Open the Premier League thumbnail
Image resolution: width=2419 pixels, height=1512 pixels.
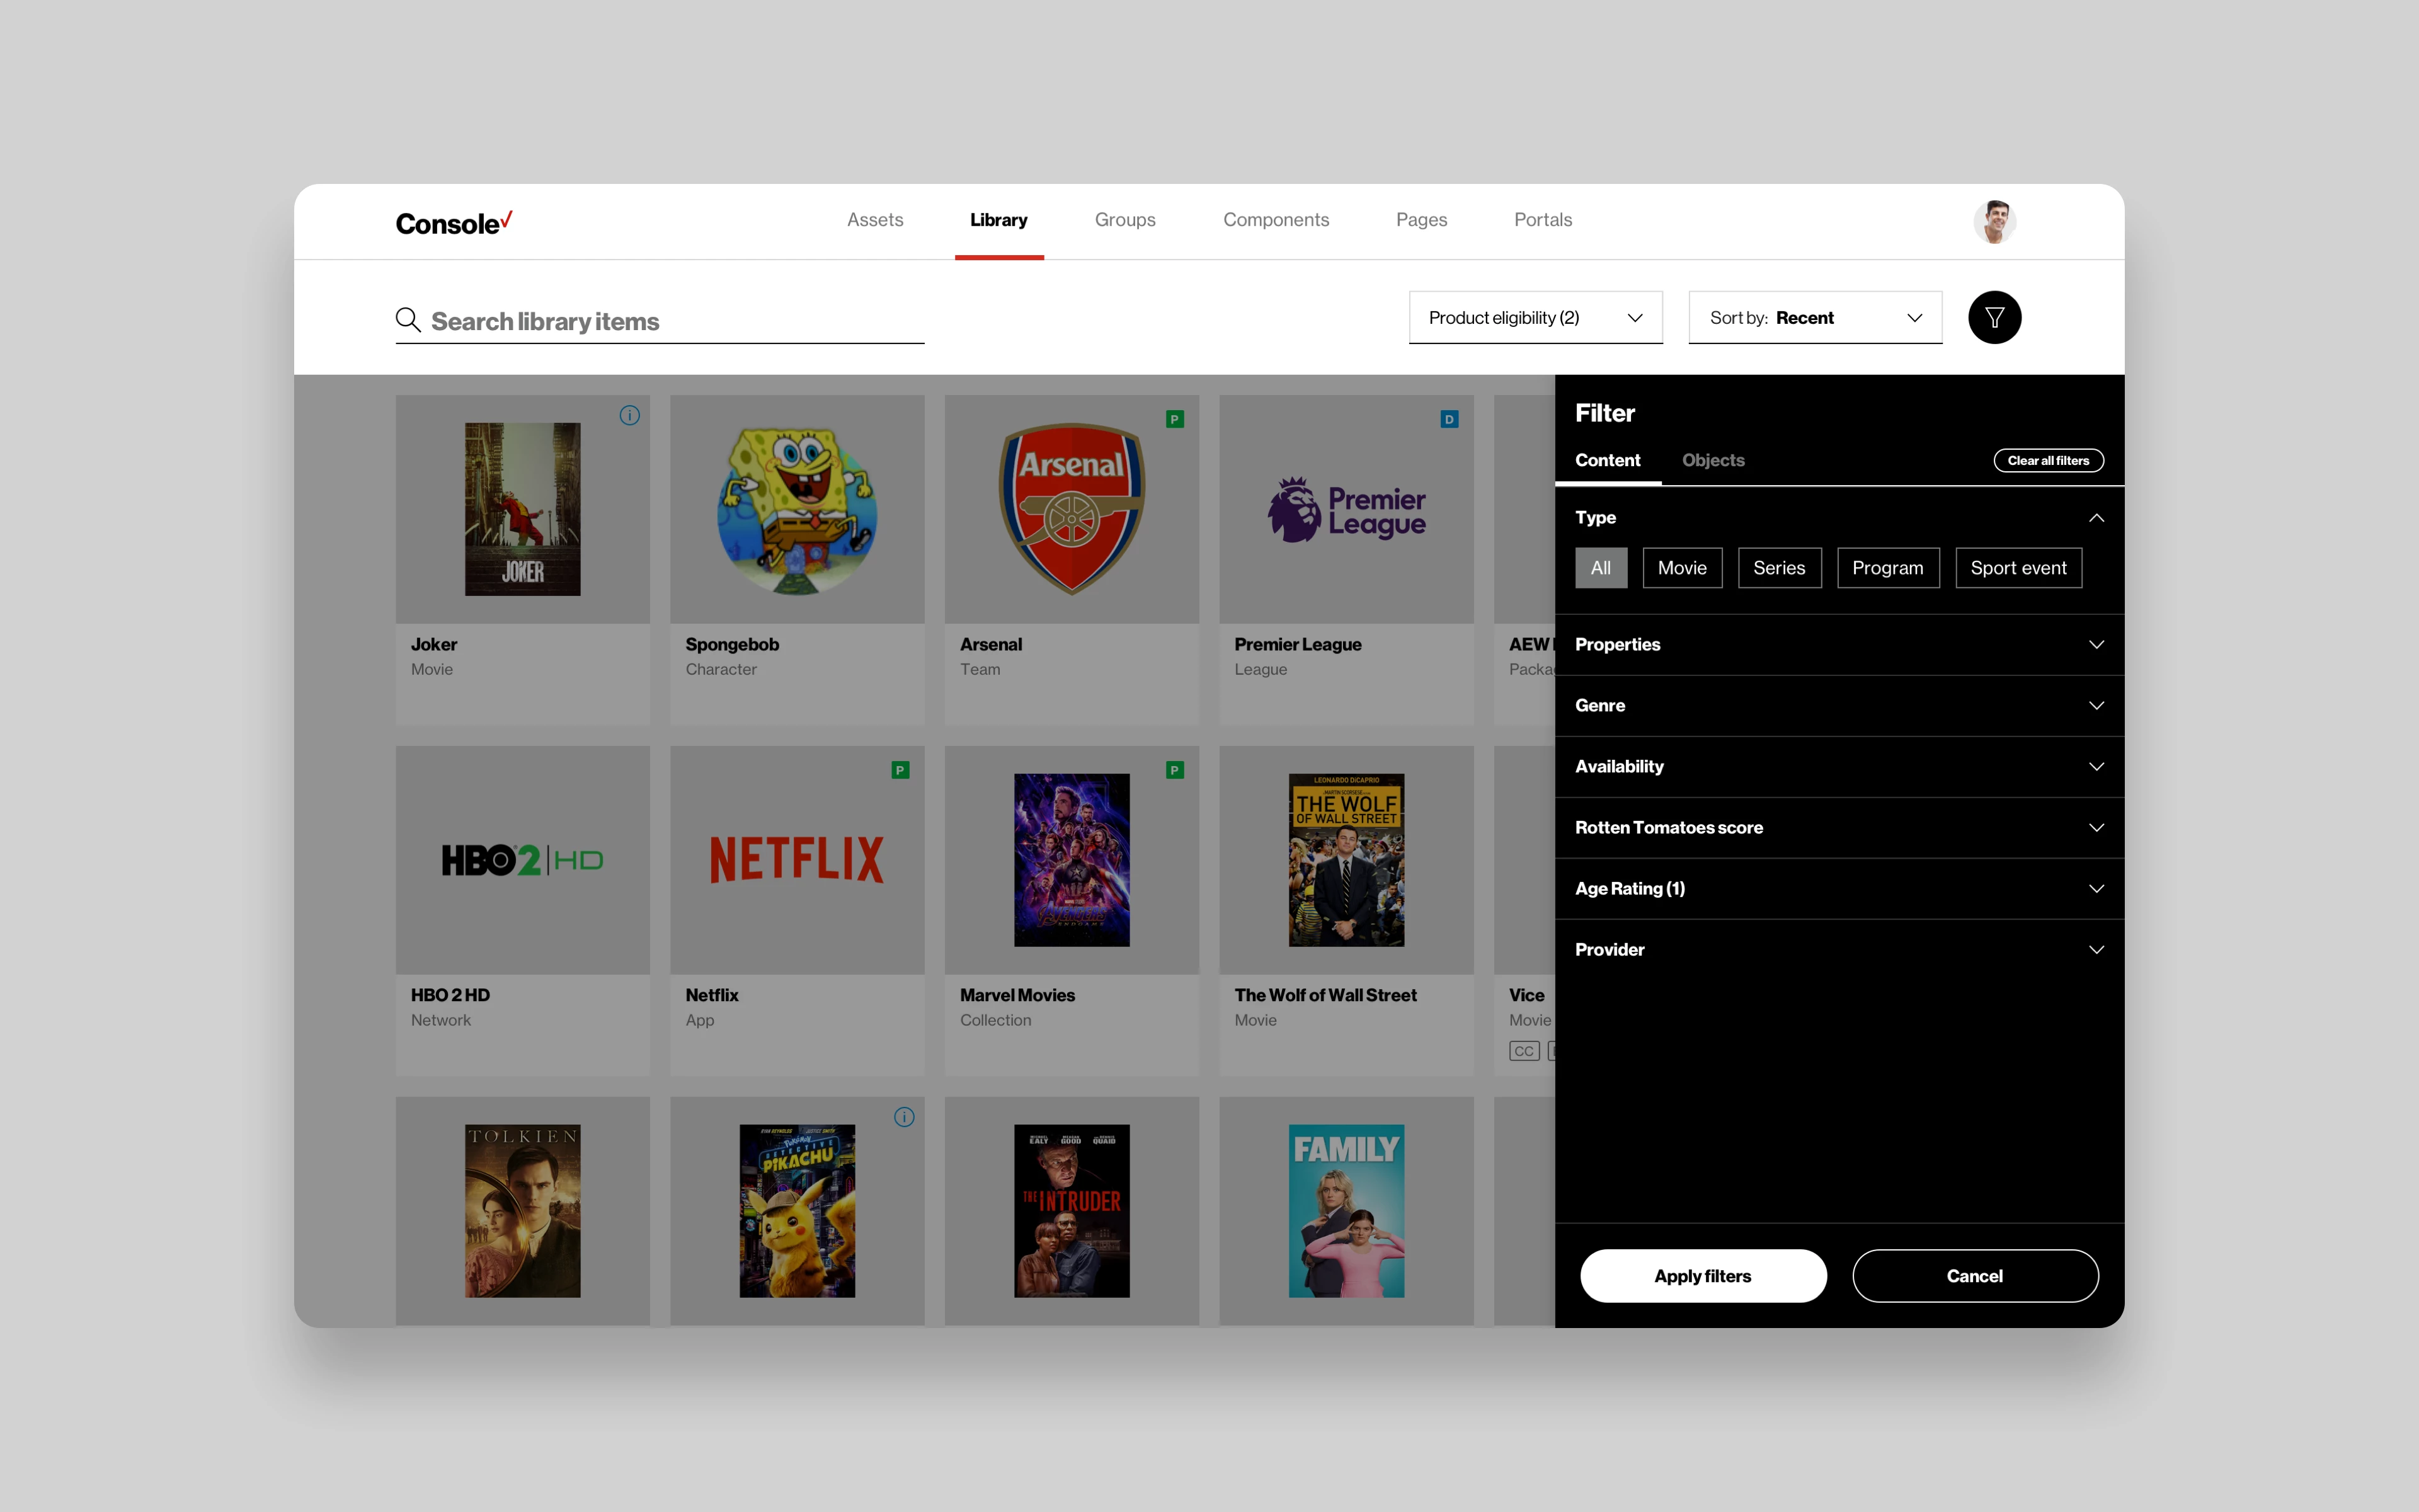coord(1346,510)
